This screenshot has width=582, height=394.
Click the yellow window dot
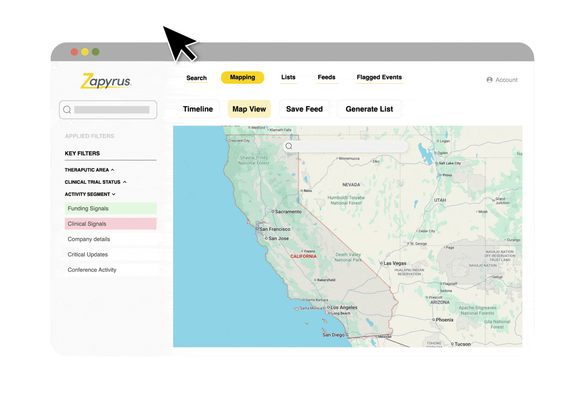coord(85,52)
